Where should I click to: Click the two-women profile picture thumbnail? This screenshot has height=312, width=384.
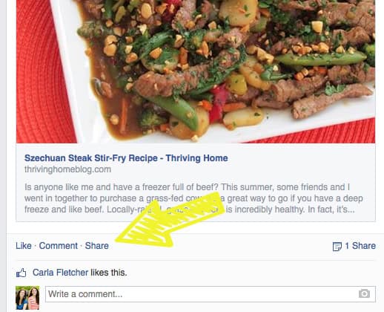pyautogui.click(x=27, y=298)
